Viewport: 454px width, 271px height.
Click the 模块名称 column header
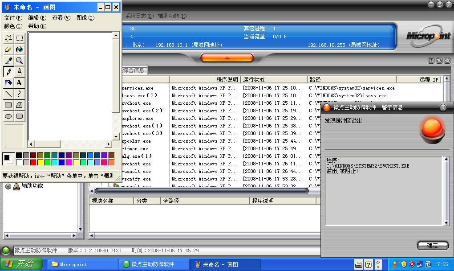111,201
